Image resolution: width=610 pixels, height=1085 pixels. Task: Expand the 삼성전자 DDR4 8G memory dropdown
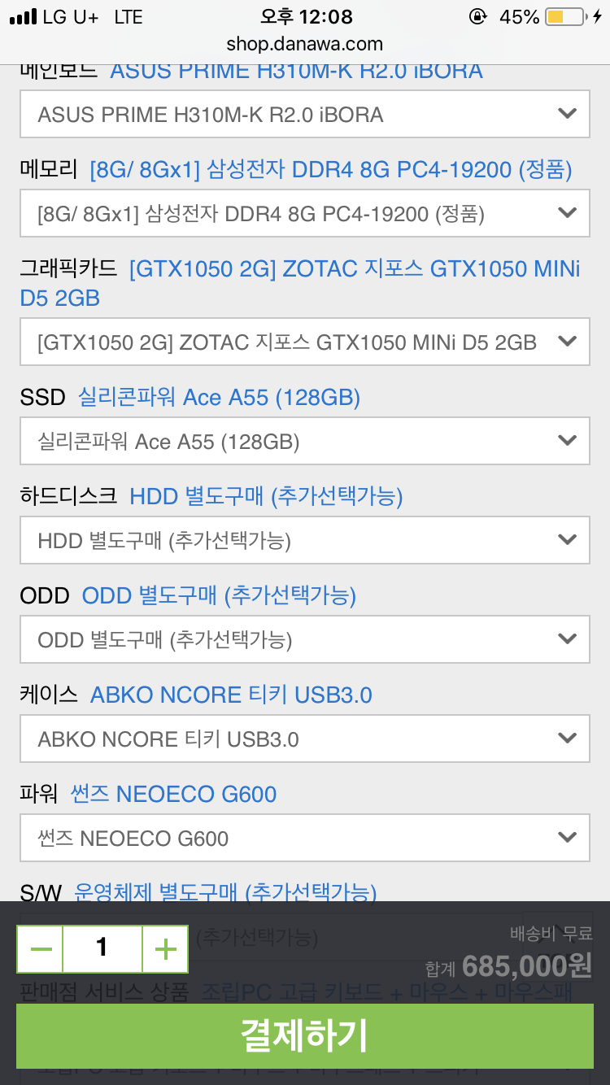pyautogui.click(x=305, y=214)
